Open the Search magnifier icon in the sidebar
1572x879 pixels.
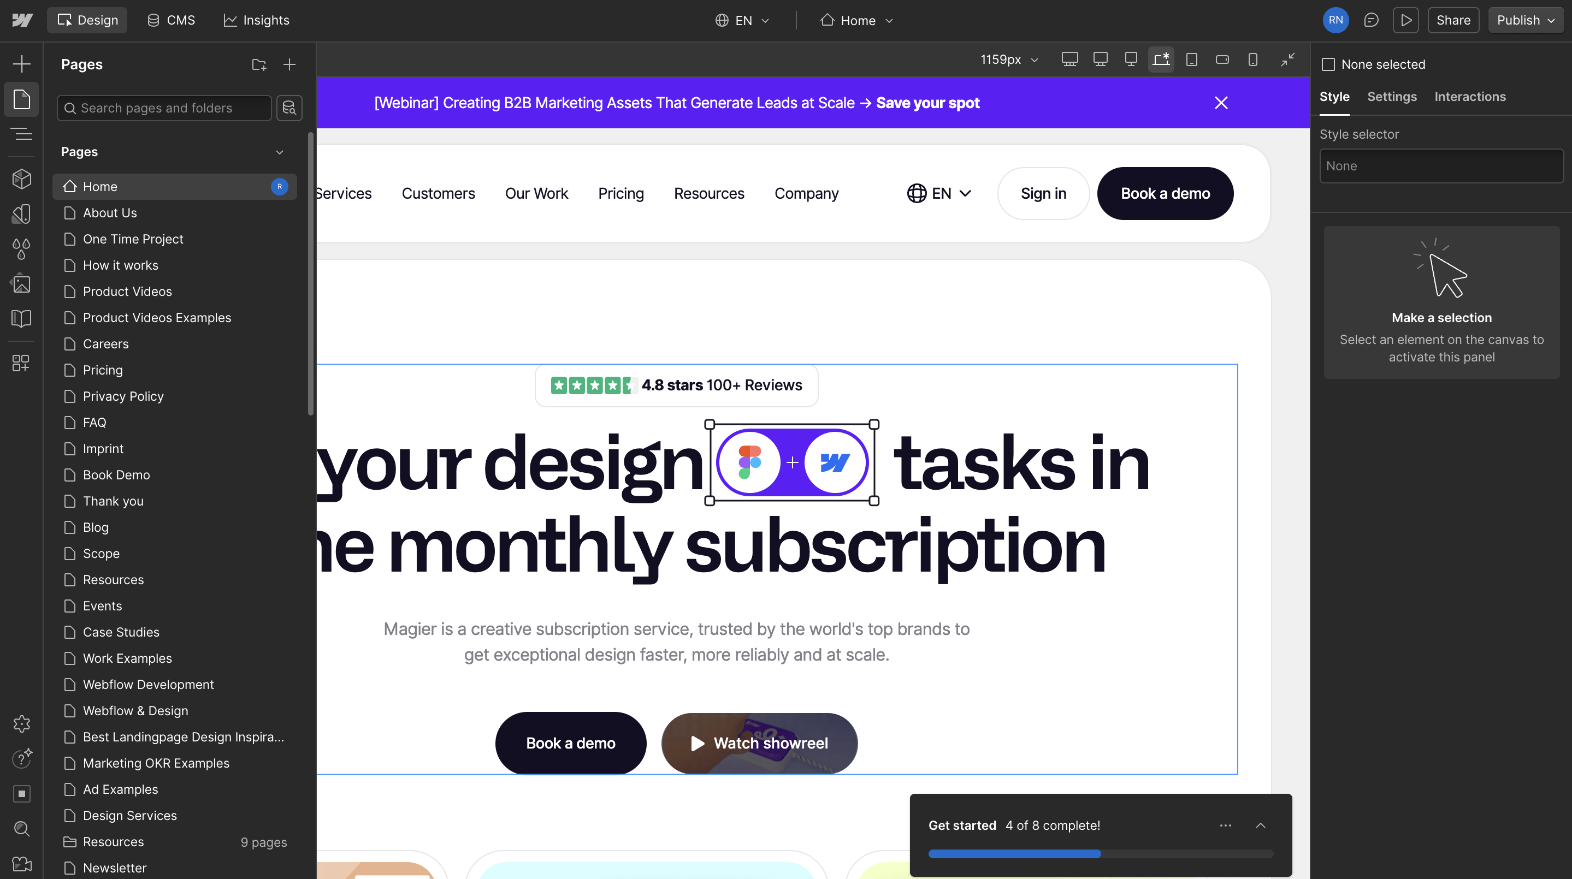22,828
